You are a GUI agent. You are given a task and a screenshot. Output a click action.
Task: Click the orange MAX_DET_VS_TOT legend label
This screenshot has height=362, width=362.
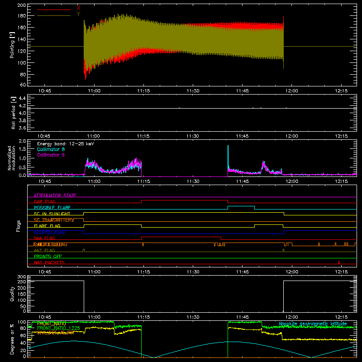click(56, 333)
